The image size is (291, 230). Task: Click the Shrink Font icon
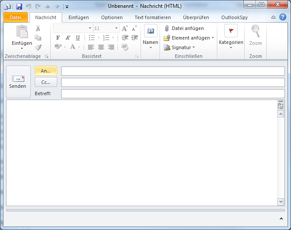(x=134, y=28)
